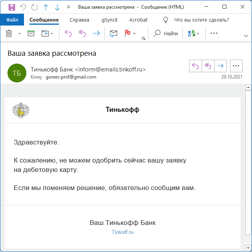Delete the message with trash icon

(x=9, y=33)
